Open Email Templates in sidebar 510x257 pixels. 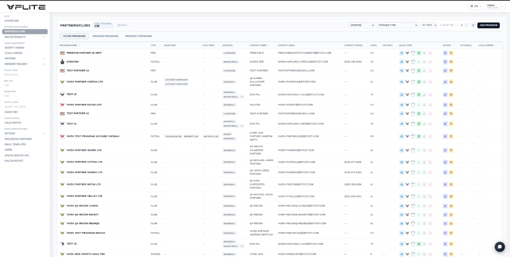[x=15, y=144]
